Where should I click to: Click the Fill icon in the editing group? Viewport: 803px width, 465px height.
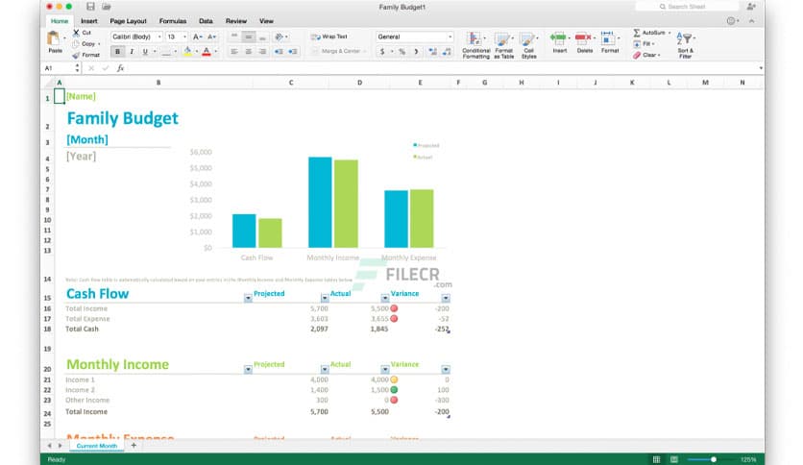(637, 44)
